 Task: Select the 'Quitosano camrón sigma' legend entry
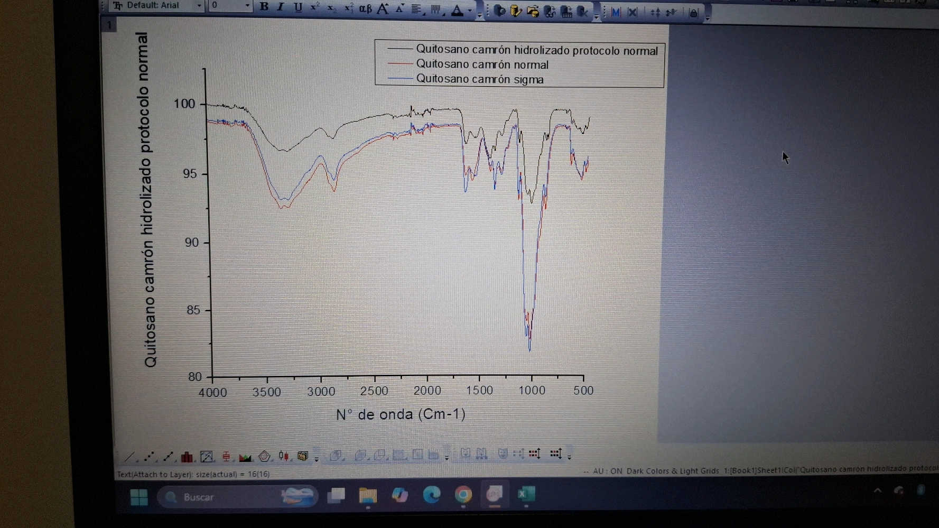point(479,79)
